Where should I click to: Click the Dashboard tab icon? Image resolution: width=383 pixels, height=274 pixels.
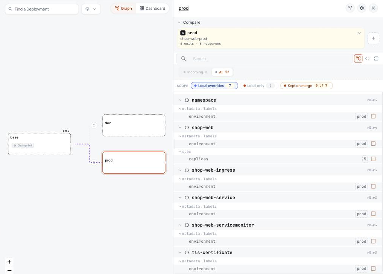(x=142, y=8)
